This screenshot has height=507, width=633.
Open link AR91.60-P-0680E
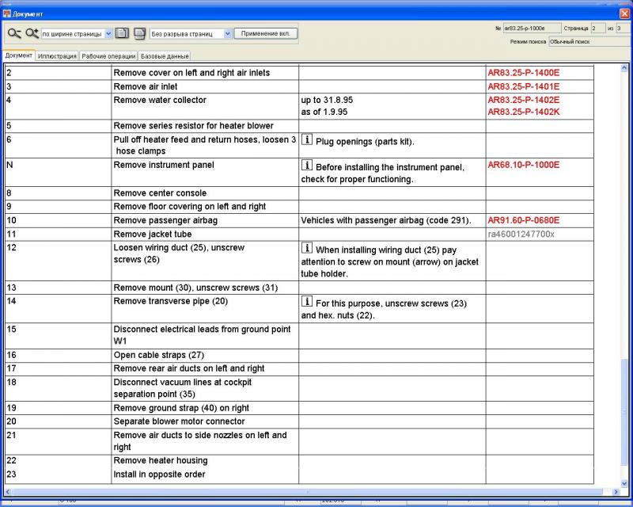click(x=524, y=220)
